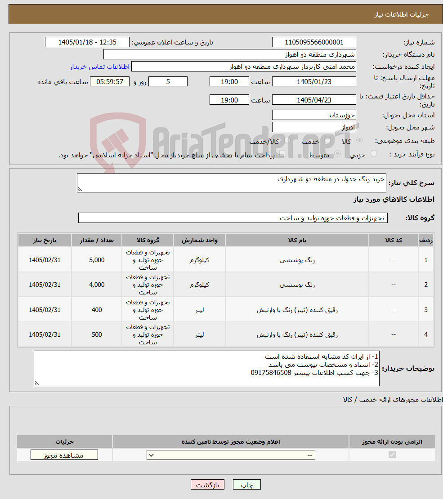Click the response deadline time 19:00 field
The height and width of the screenshot is (499, 443).
pos(229,81)
